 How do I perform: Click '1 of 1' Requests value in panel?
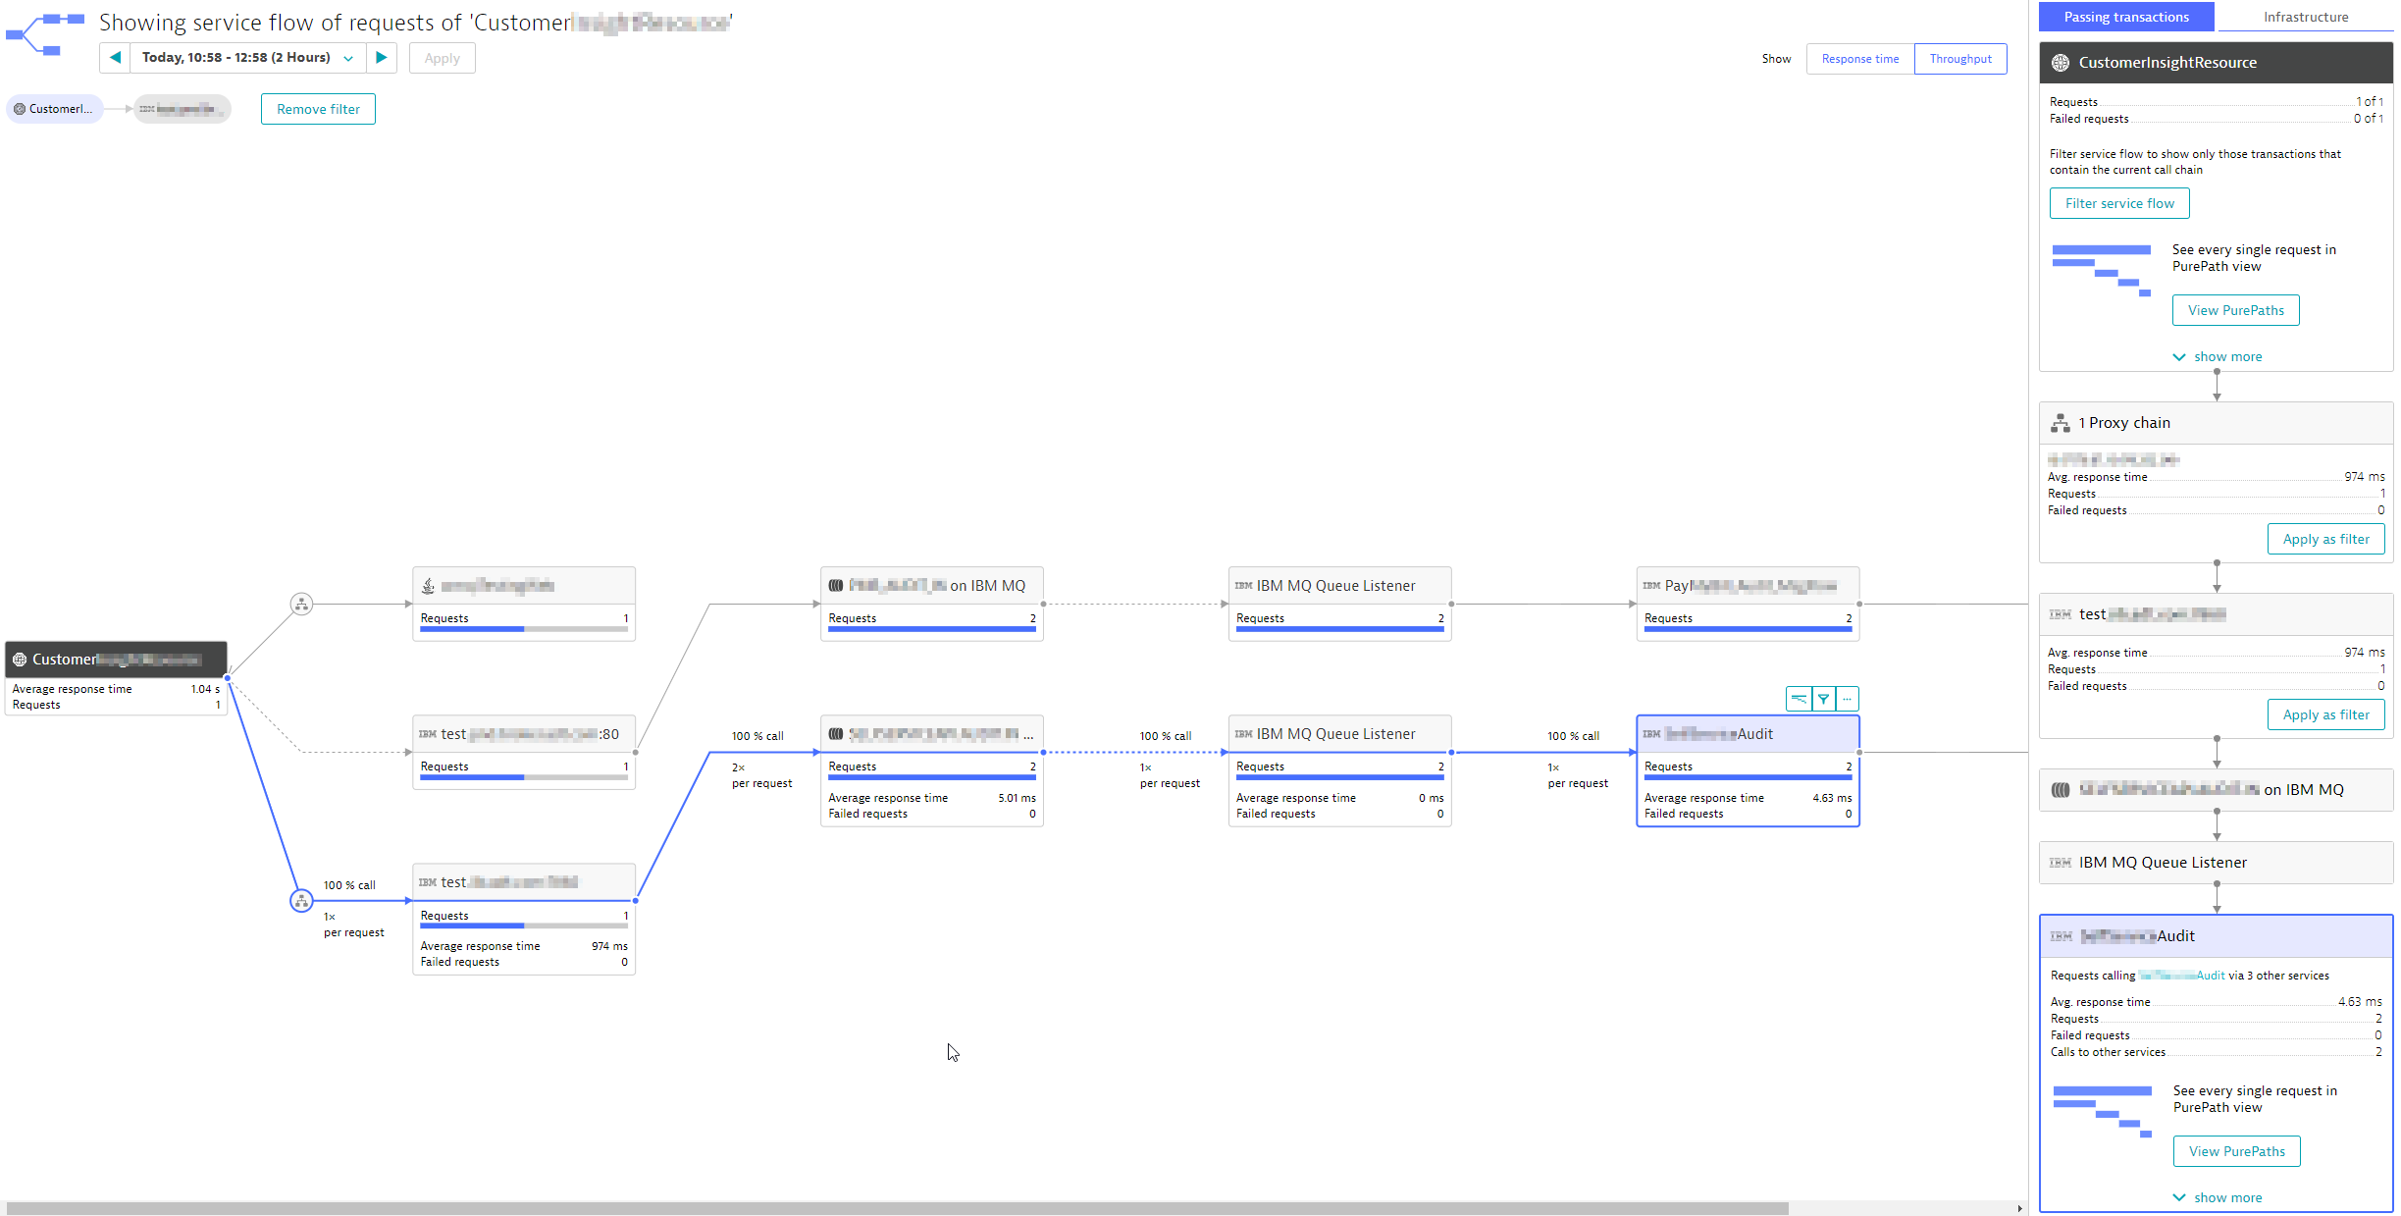pyautogui.click(x=2370, y=102)
